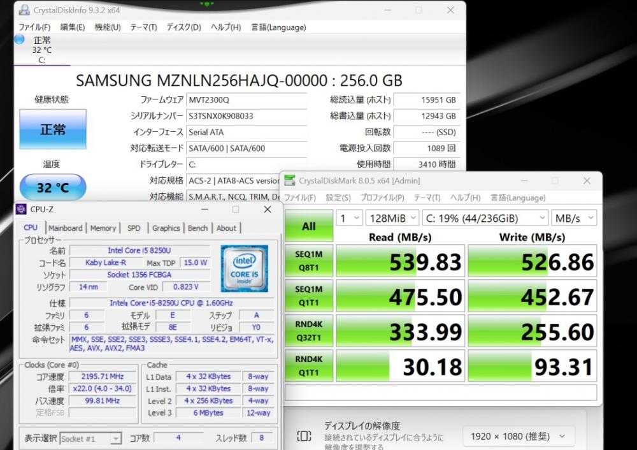The height and width of the screenshot is (450, 637).
Task: Open the ヘルプ(H) menu in CrystalDiskInfo
Action: tap(225, 27)
